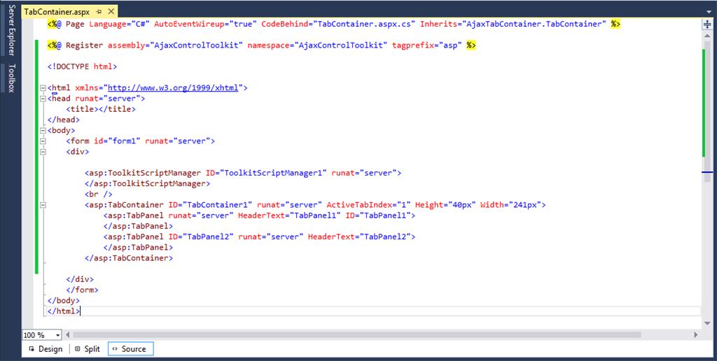The width and height of the screenshot is (717, 361).
Task: Click the HeaderText="TabPanel2" attribute
Action: tap(359, 237)
